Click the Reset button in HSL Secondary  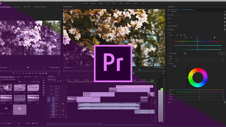221,54
